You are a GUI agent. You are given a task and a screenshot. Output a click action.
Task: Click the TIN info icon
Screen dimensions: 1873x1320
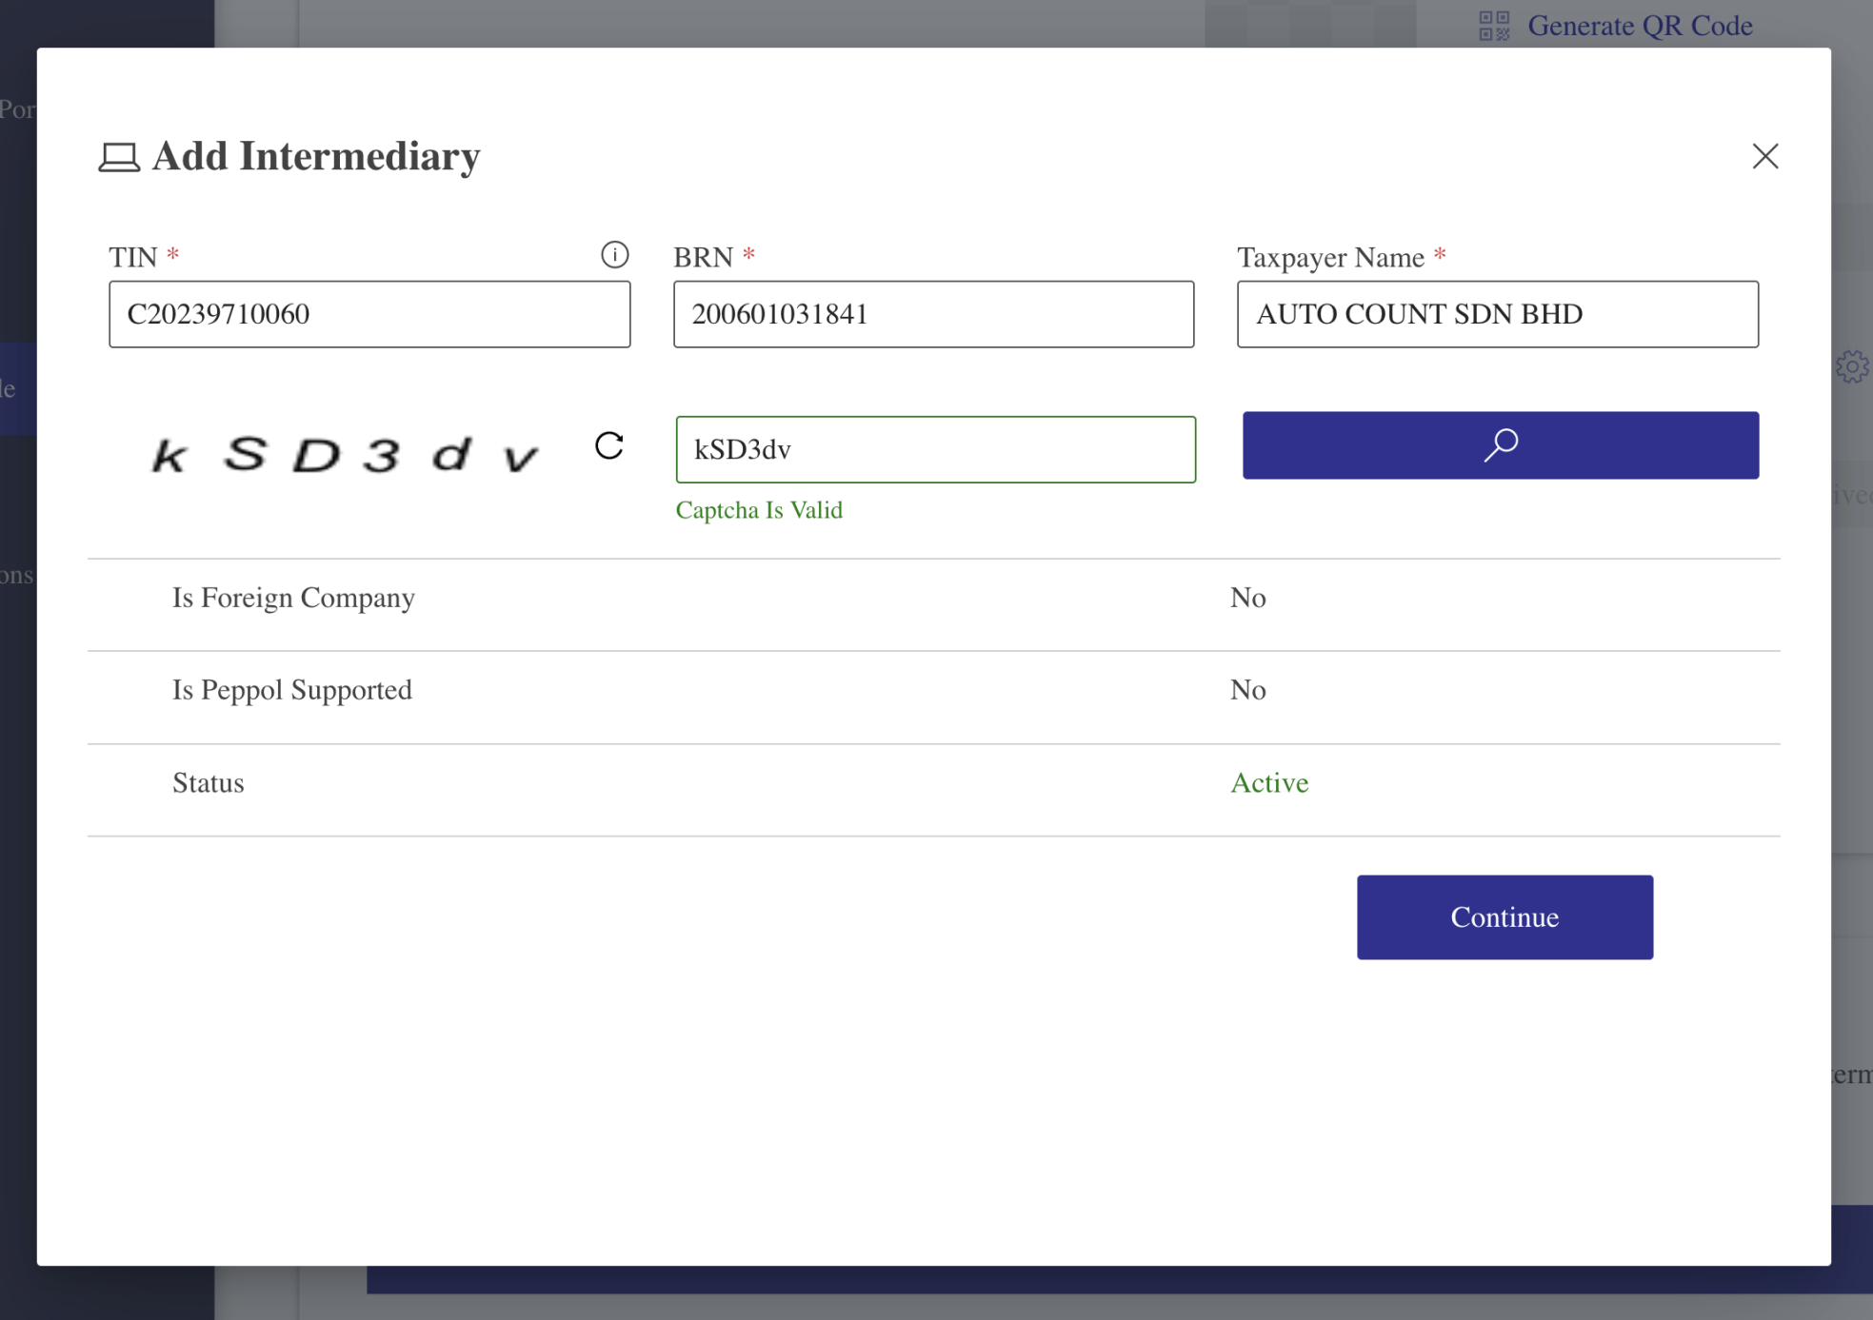[614, 255]
